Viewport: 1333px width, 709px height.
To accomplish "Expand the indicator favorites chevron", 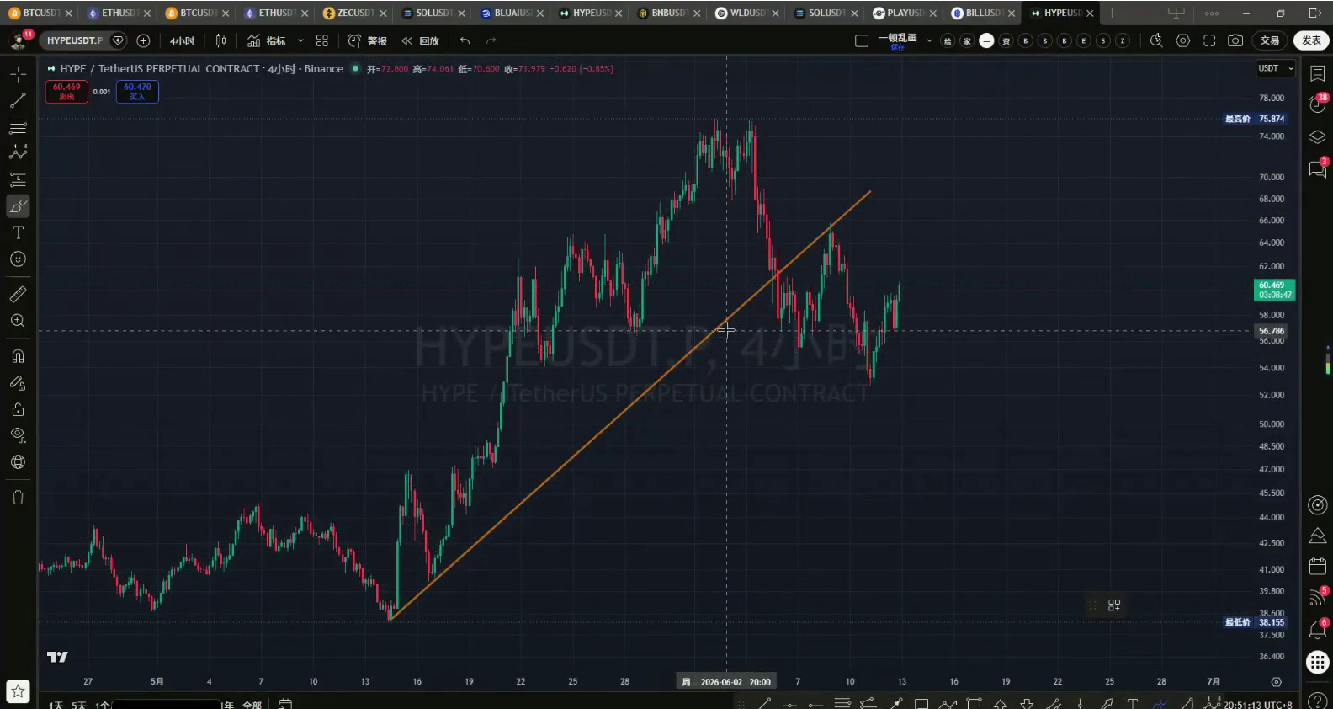I will (300, 40).
